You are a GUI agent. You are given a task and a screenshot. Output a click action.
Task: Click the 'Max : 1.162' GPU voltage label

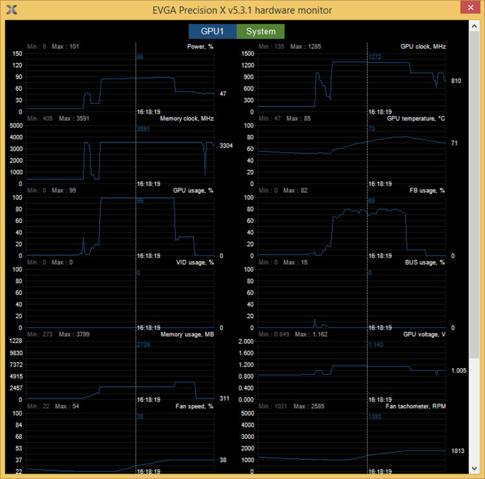click(311, 335)
